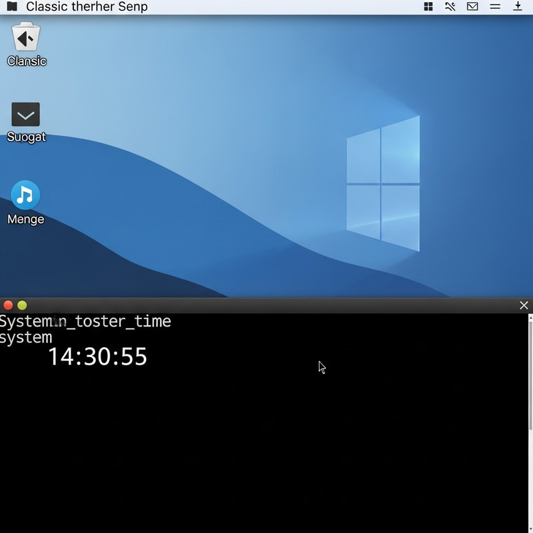The image size is (533, 533).
Task: Open the Clansic trash icon
Action: [25, 38]
